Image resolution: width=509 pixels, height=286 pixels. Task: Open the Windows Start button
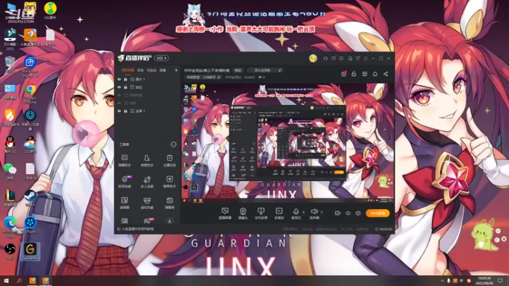coord(6,281)
